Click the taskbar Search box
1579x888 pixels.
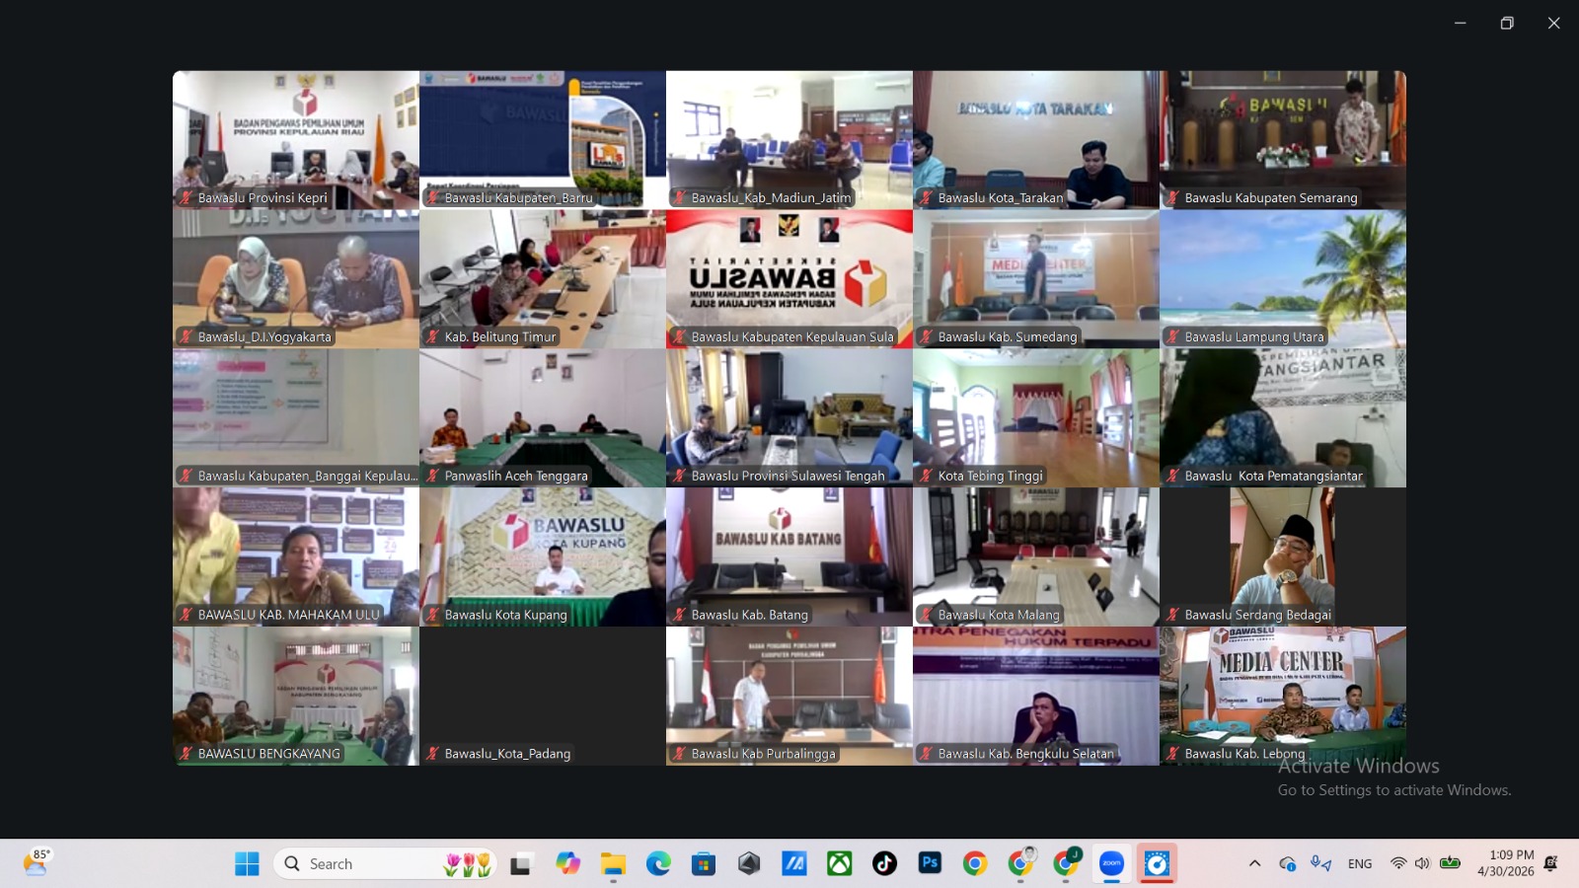point(385,864)
